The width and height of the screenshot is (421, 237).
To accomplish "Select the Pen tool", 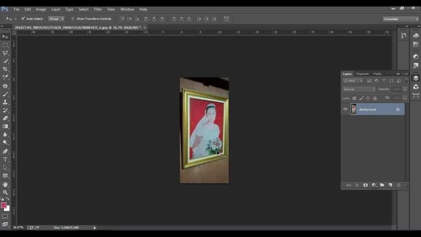I will coord(5,151).
